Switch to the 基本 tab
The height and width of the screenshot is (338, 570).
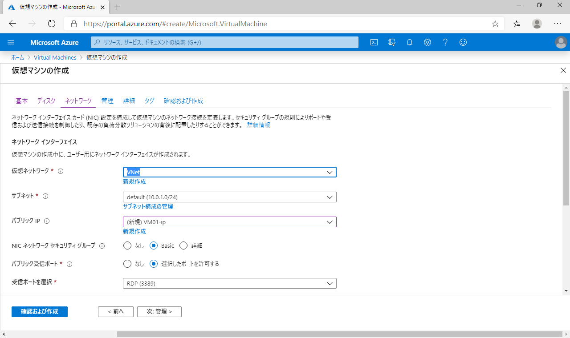pyautogui.click(x=22, y=101)
